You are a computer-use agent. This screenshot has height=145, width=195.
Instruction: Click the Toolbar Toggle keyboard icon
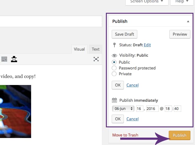(x=4, y=59)
